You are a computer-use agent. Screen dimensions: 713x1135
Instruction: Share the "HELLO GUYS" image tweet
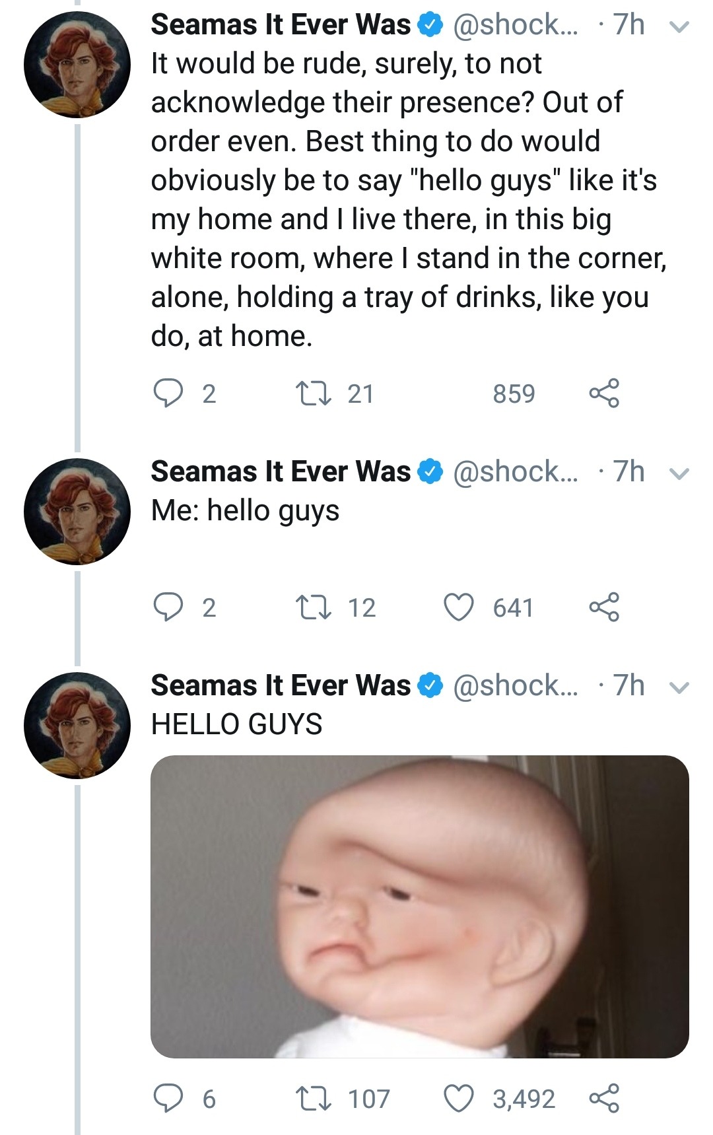(604, 1099)
